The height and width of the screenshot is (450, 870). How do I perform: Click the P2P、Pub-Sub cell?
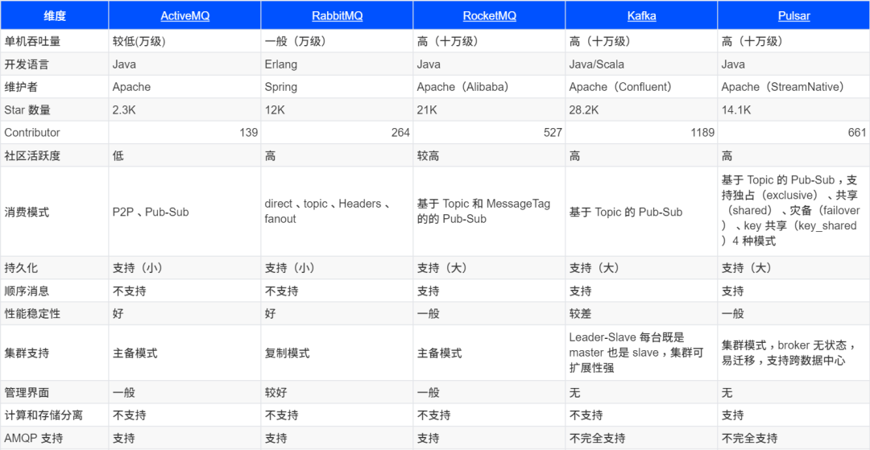[184, 212]
